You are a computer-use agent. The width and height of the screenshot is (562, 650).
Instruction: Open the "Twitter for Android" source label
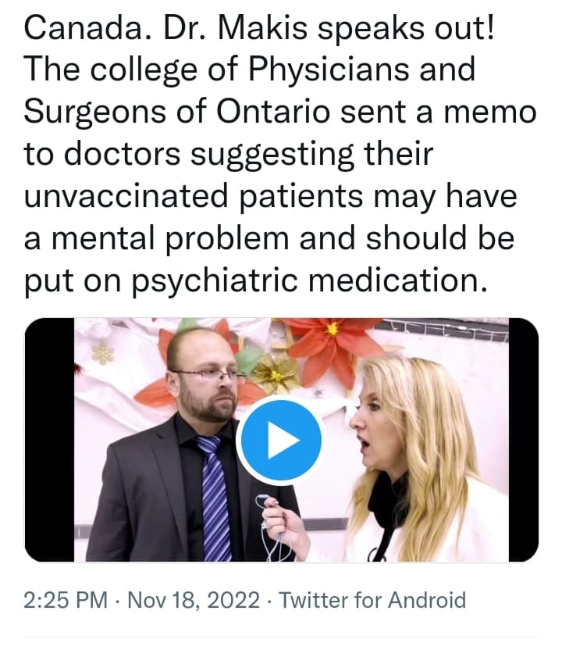pos(372,600)
